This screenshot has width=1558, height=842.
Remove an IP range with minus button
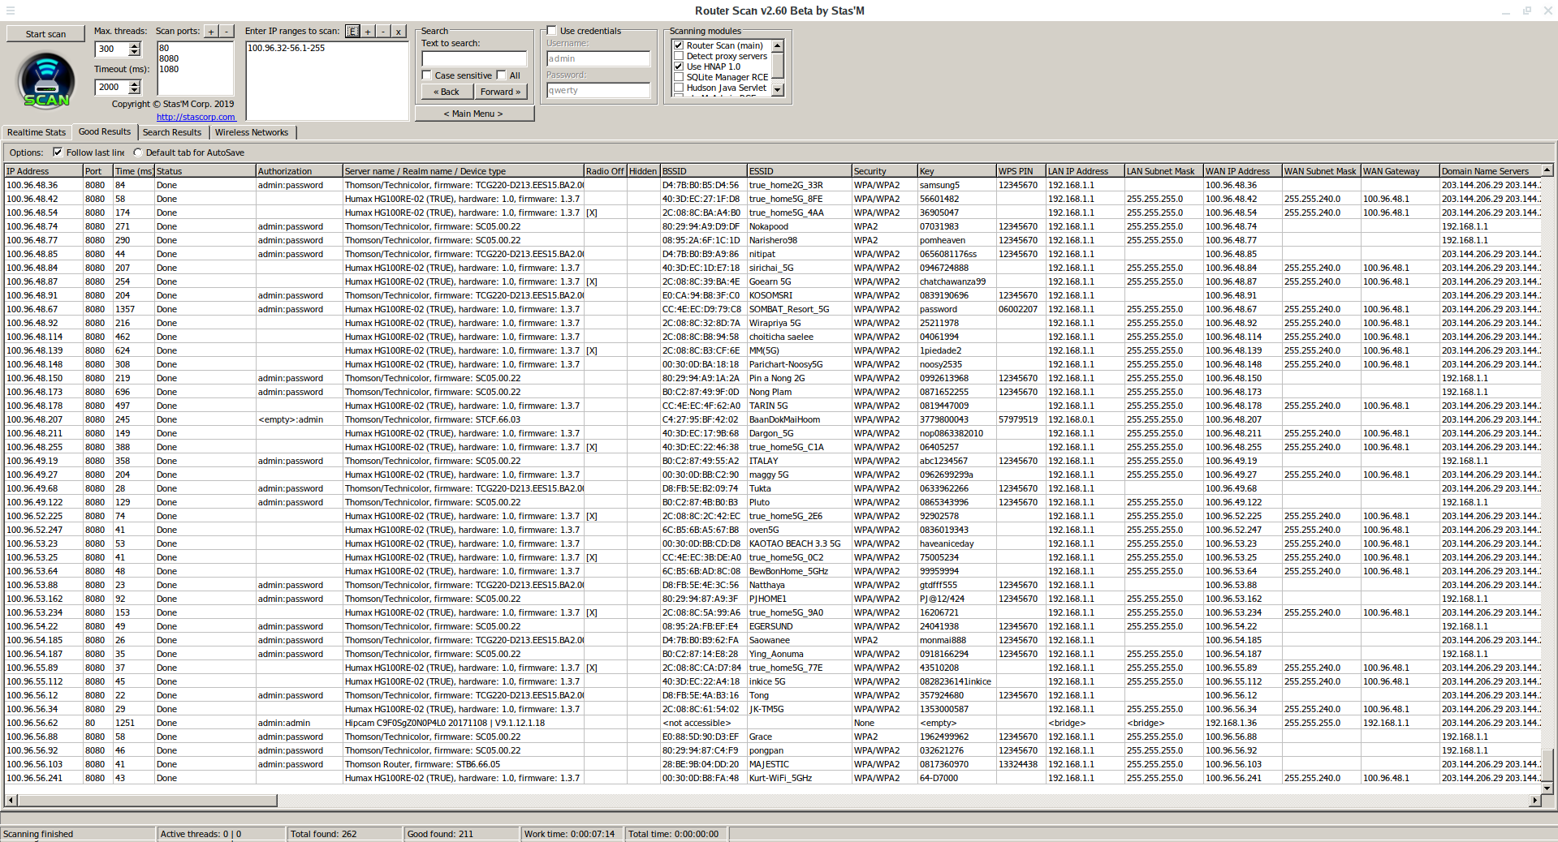383,32
